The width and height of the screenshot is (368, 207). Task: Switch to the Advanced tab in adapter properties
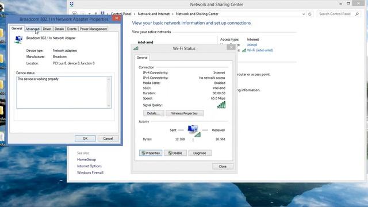pos(32,29)
